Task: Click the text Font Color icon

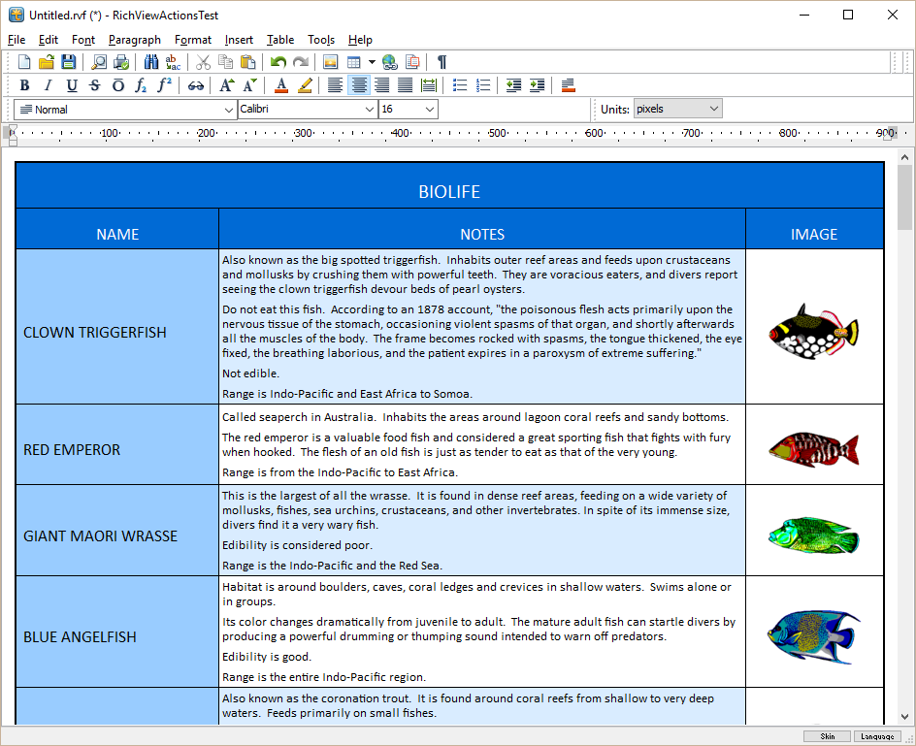Action: pos(281,85)
